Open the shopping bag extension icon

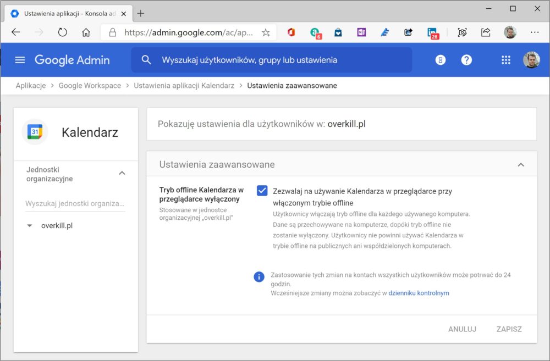[338, 32]
